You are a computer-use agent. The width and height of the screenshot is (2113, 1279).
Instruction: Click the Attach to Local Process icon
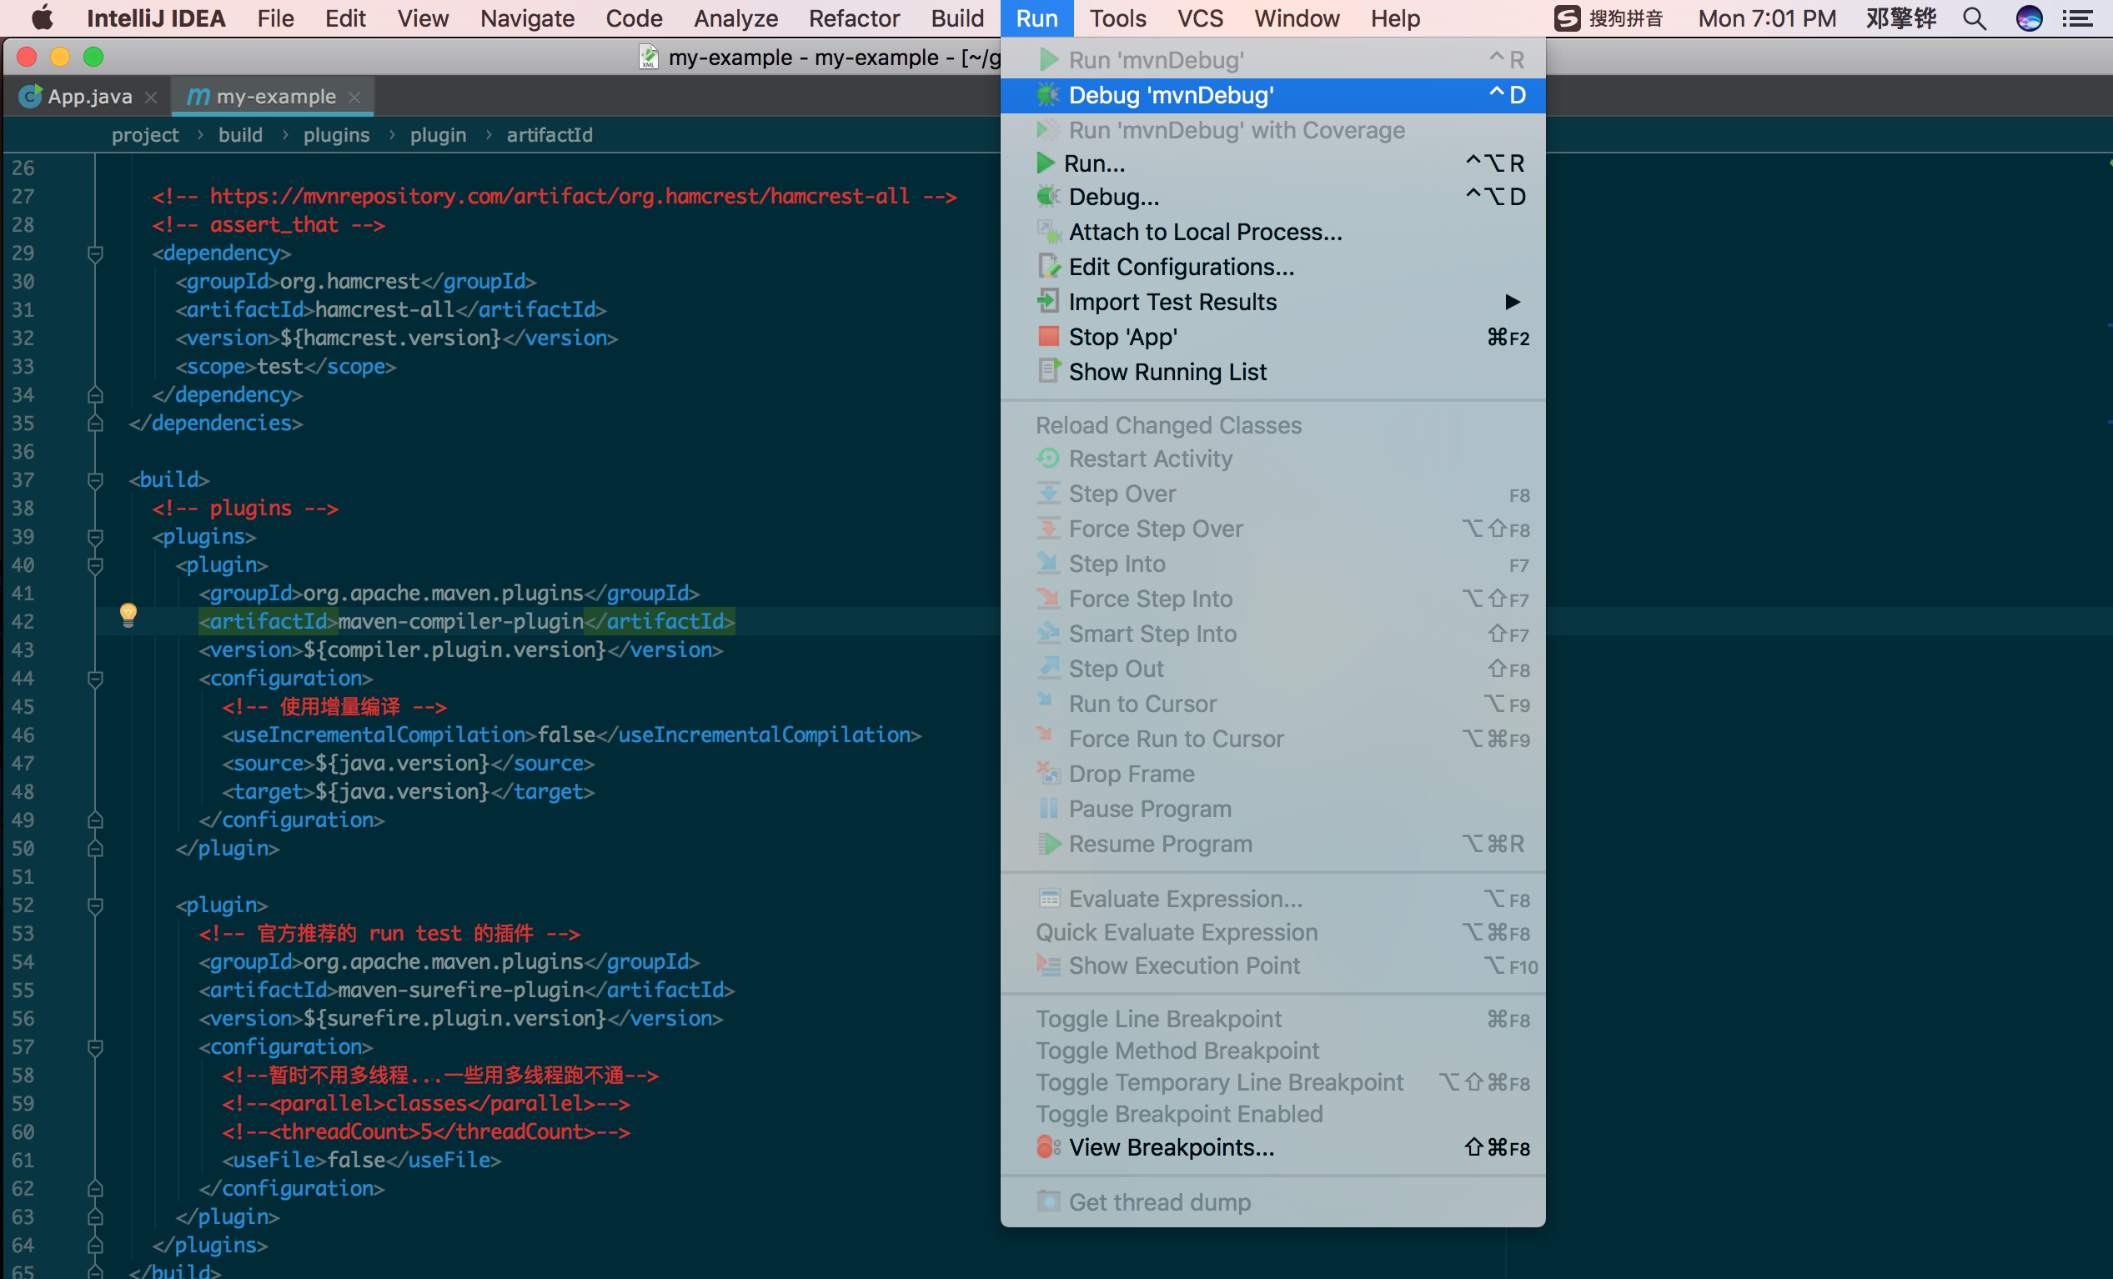coord(1048,232)
